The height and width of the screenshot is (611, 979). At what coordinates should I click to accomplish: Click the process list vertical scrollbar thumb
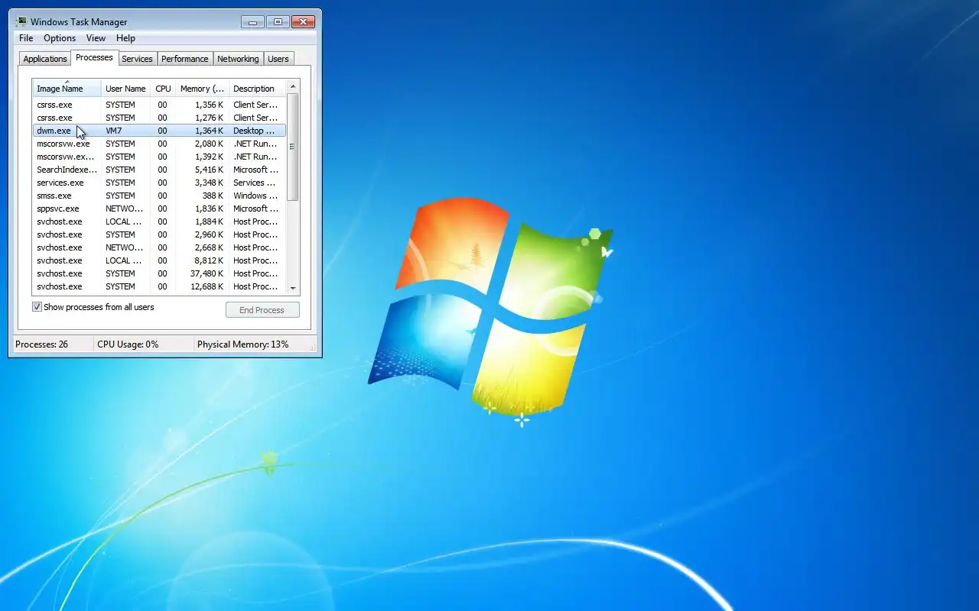point(293,147)
